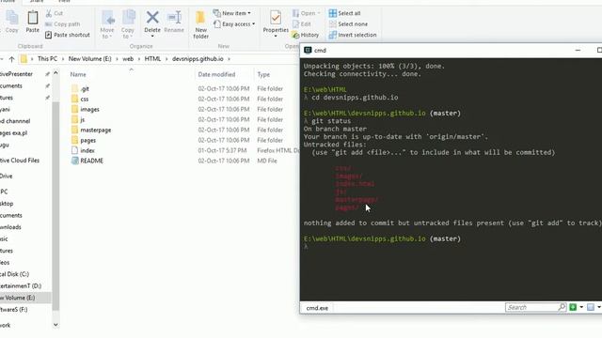The image size is (602, 338).
Task: Click the Properties checkmark icon
Action: pos(276,18)
